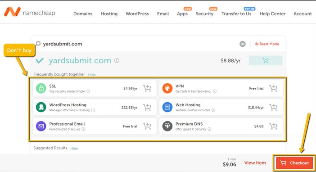Click the WordPress Hosting octopus icon
The image size is (316, 172).
pyautogui.click(x=41, y=107)
